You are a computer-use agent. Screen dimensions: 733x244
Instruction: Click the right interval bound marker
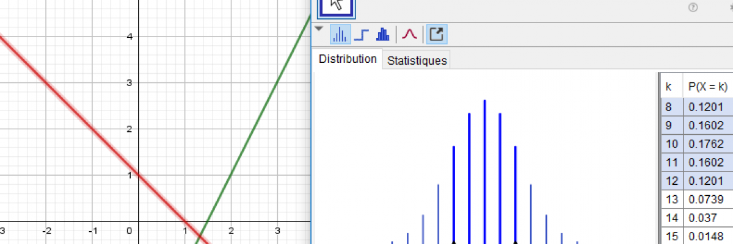coord(516,242)
